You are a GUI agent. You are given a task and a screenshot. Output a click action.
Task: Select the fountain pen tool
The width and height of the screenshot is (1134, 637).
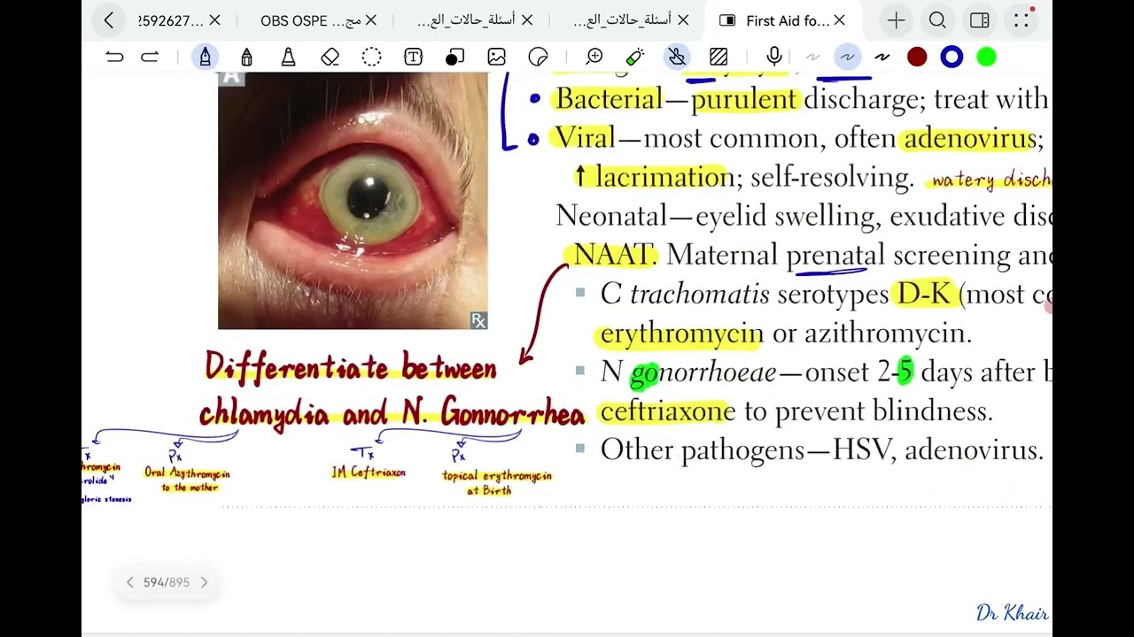206,58
